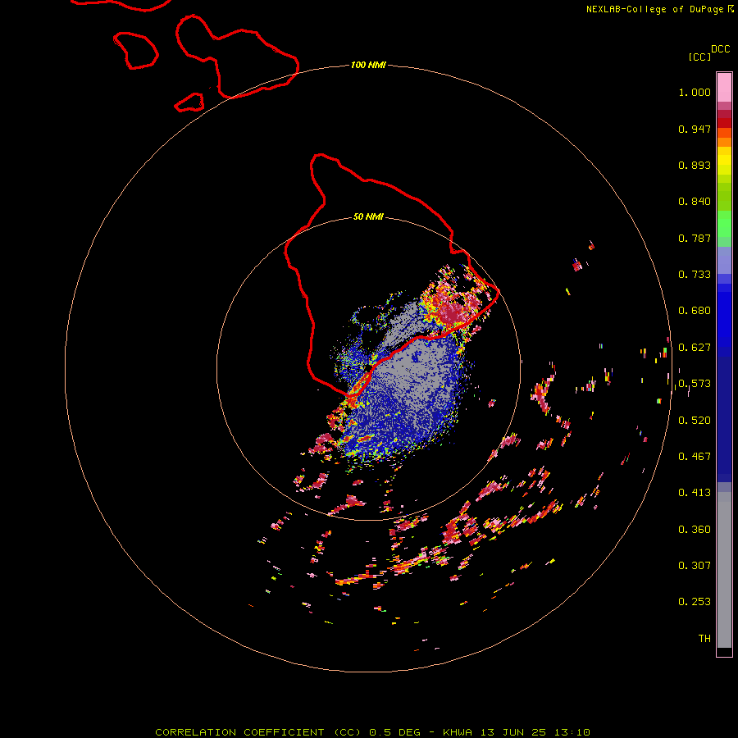Click the DCC label above the color bar

(721, 49)
